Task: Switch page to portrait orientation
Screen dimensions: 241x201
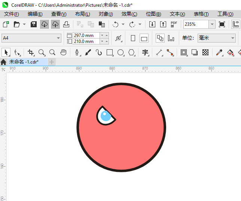Action: point(133,38)
